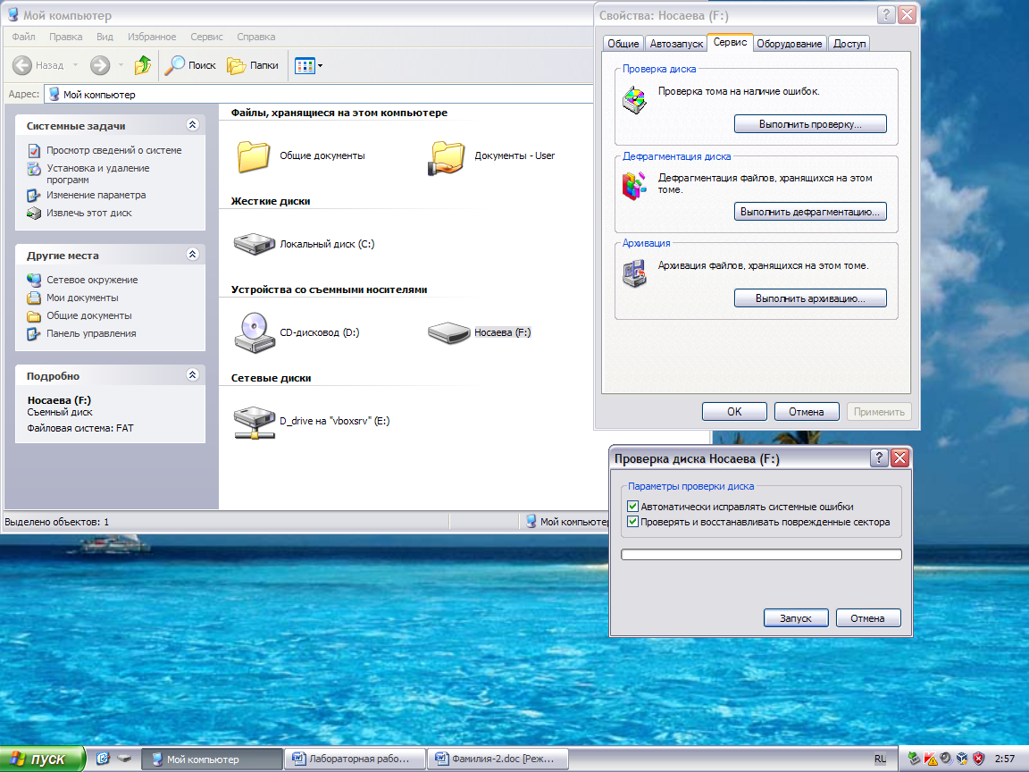Open the Вид menu
Screen dimensions: 1029x772
tap(105, 37)
